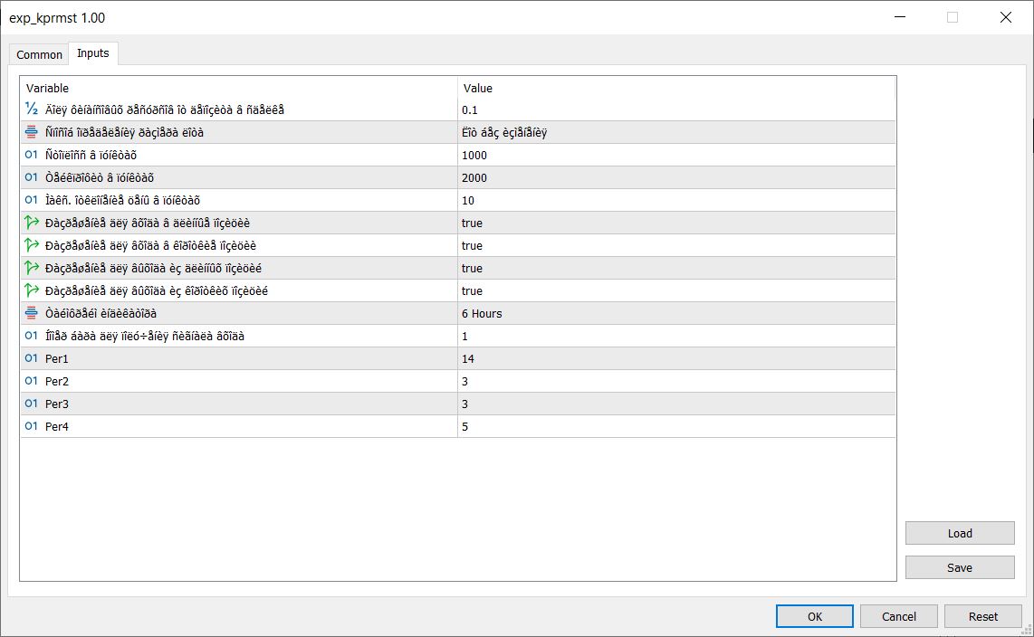This screenshot has width=1034, height=637.
Task: Select the value 2000 cell
Action: tap(676, 178)
